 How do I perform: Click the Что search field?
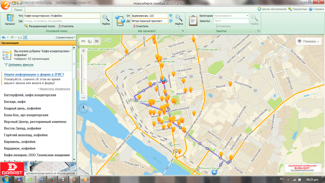62,16
